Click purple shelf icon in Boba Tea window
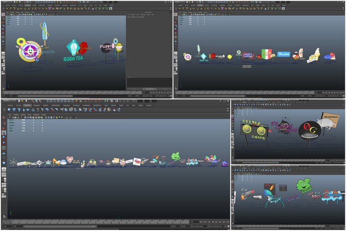 coord(50,8)
